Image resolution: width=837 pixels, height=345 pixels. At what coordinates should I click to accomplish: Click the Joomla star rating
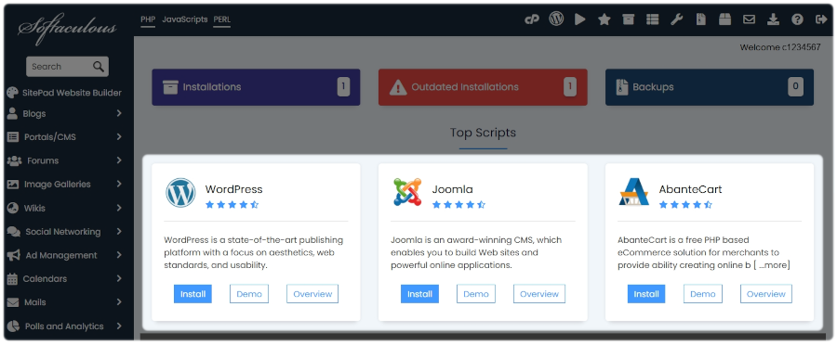(x=459, y=204)
